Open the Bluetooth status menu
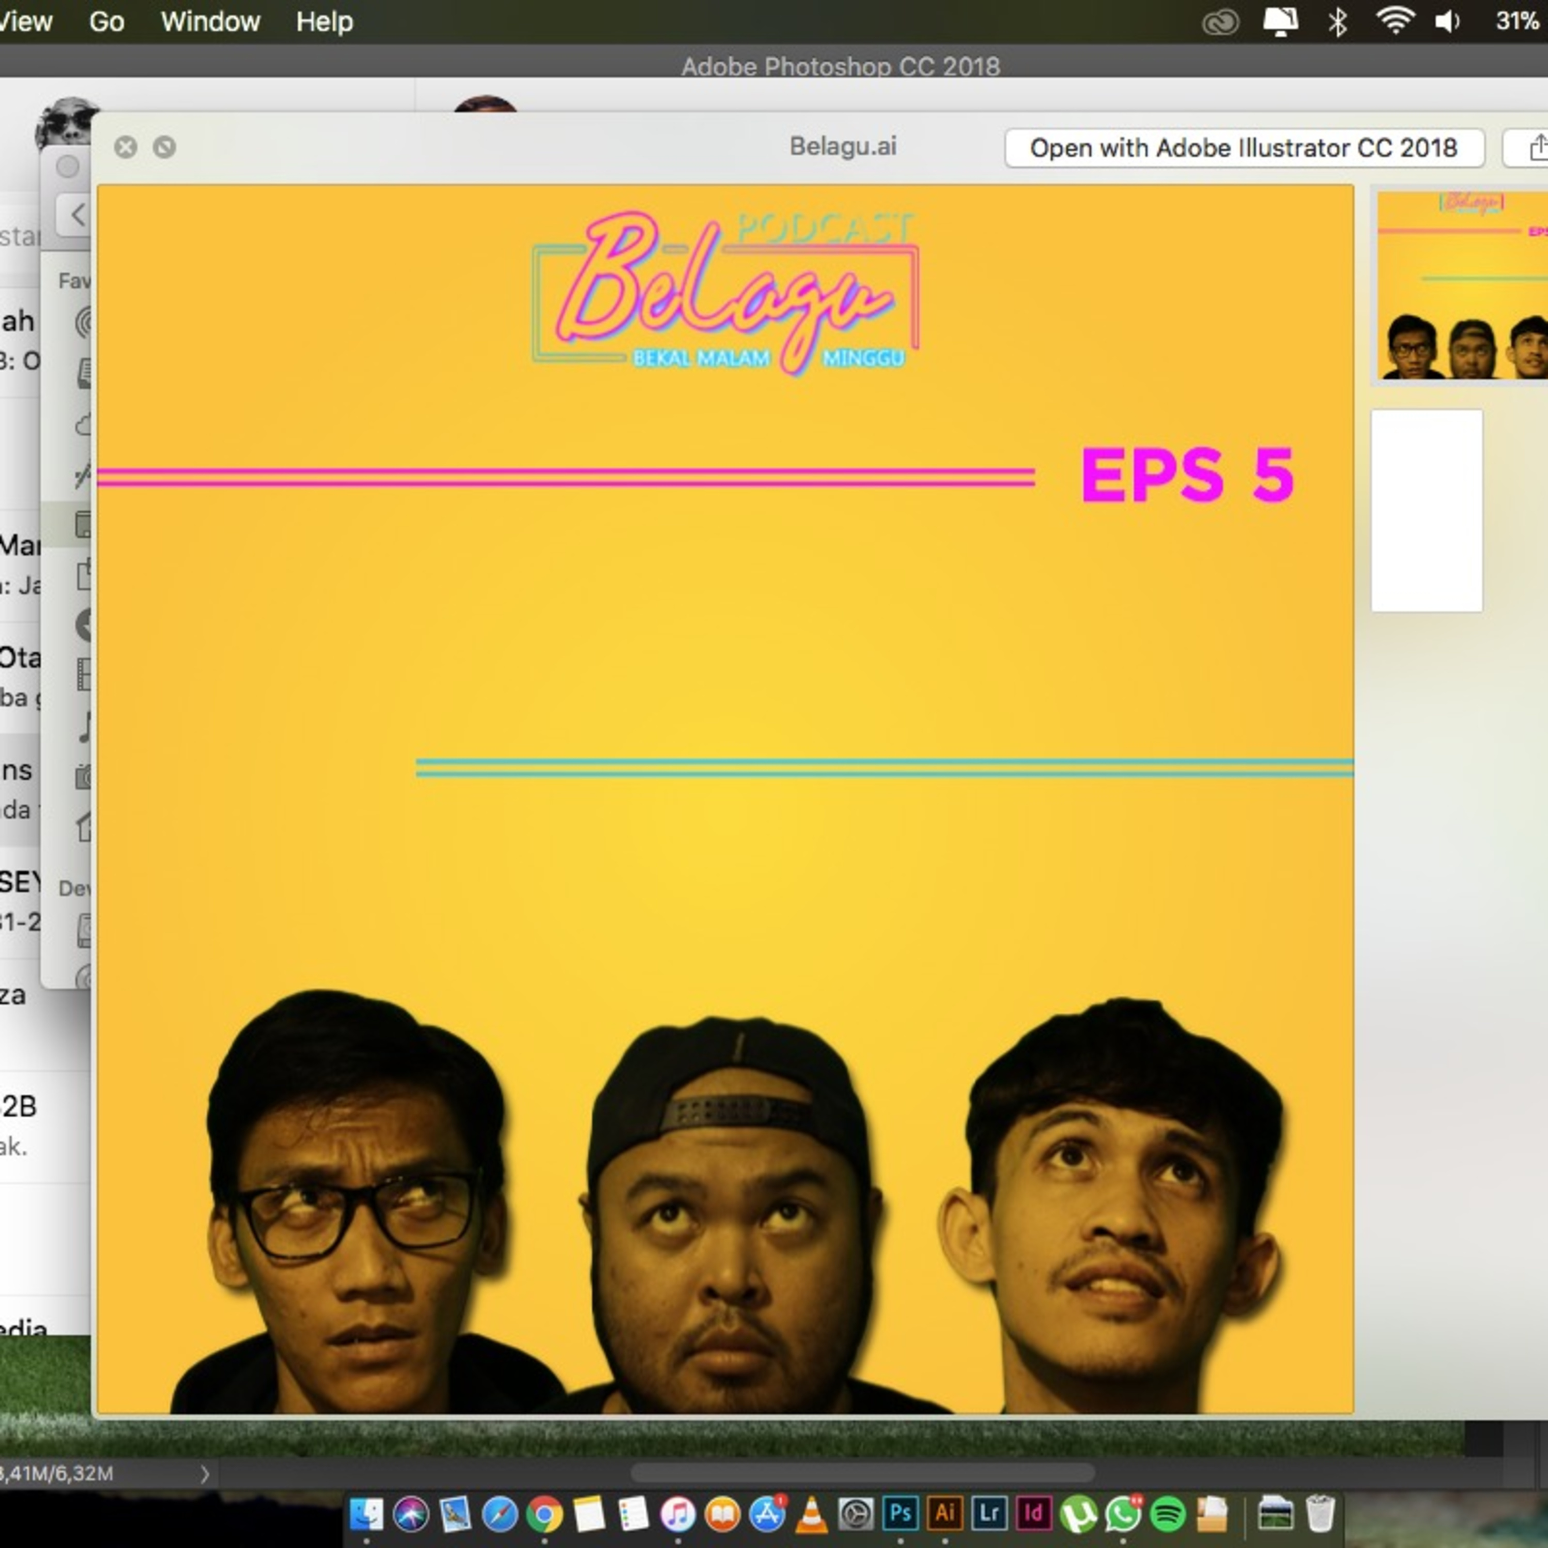 coord(1337,22)
